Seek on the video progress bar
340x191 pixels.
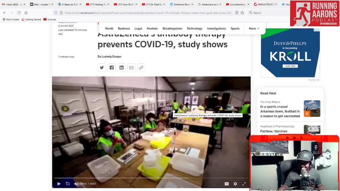point(151,178)
